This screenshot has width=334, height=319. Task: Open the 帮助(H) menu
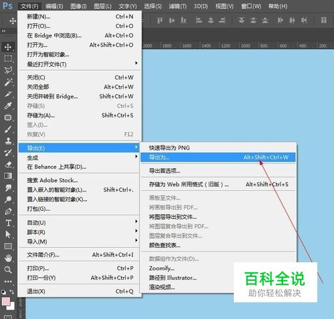pos(278,6)
